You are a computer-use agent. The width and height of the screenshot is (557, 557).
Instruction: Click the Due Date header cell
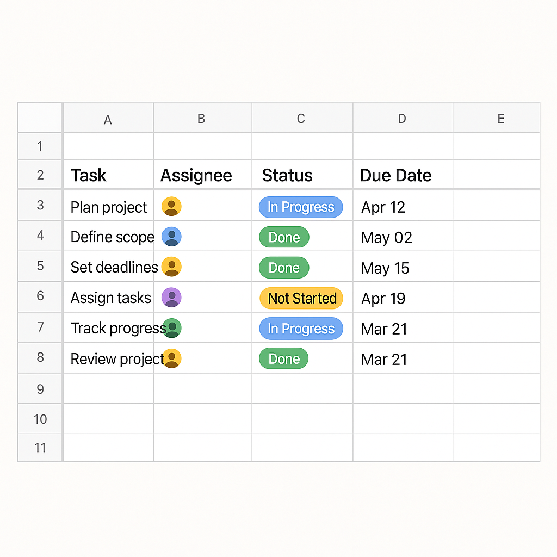[402, 175]
